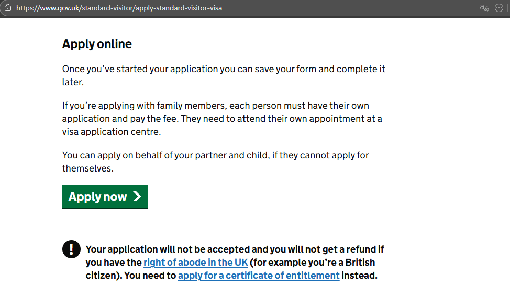Viewport: 510px width, 308px height.
Task: Click the chevron arrow inside Apply now
Action: 137,197
